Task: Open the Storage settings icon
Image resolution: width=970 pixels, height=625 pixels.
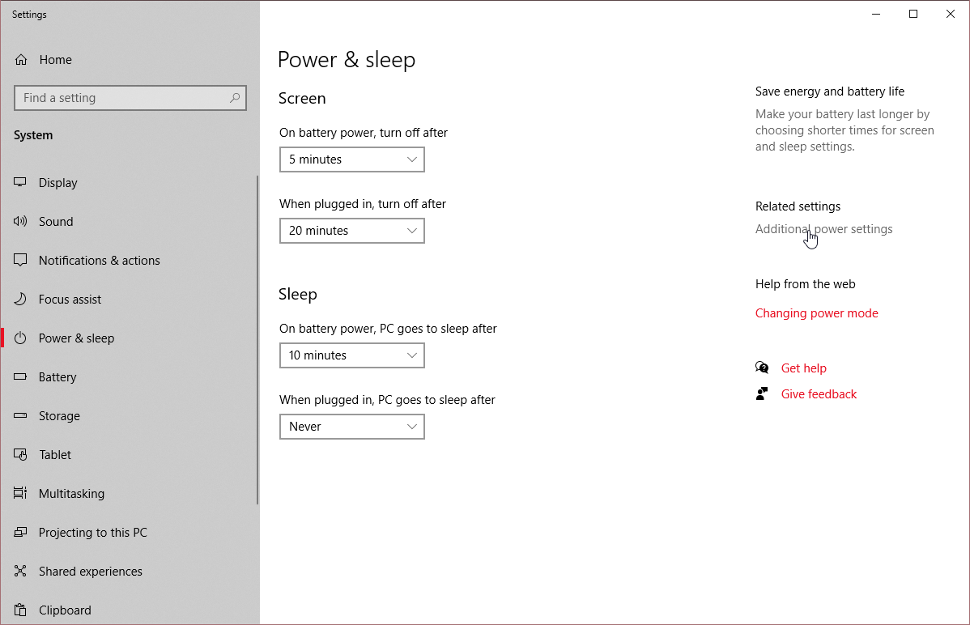Action: (x=19, y=415)
